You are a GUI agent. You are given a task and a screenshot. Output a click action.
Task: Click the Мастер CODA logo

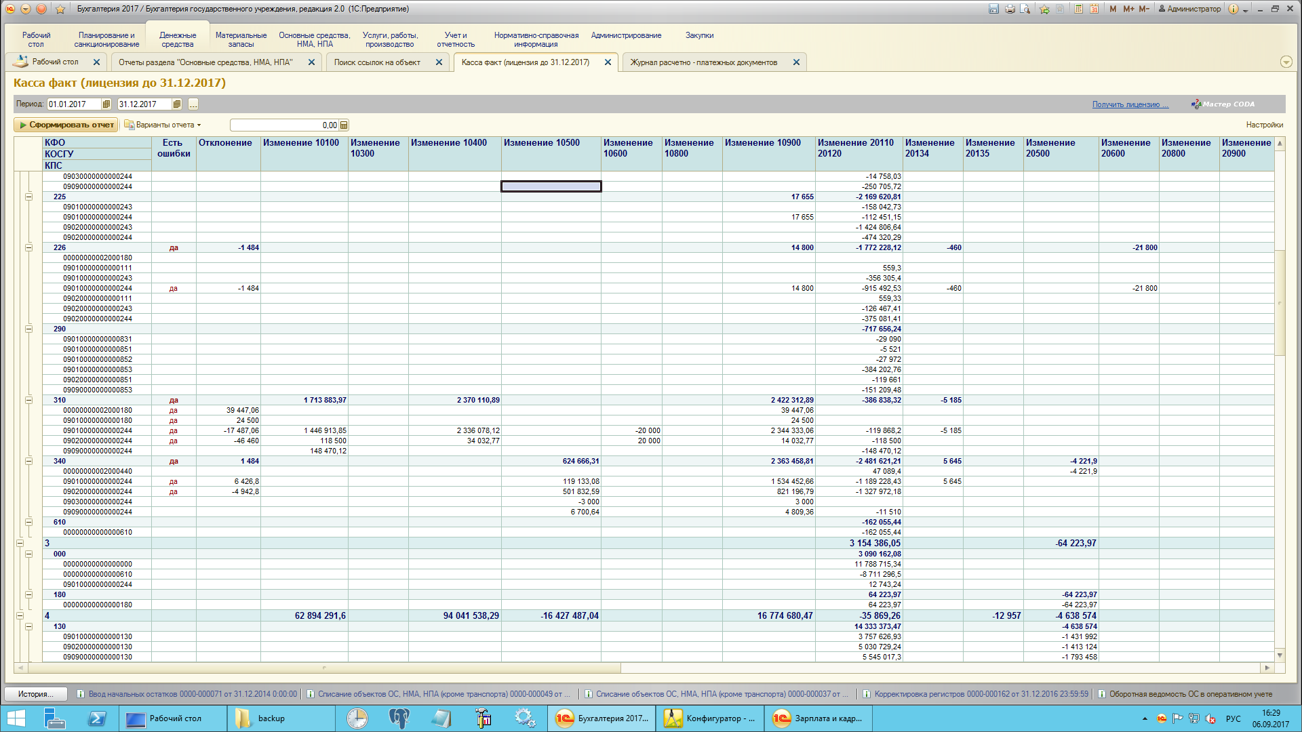[1223, 104]
